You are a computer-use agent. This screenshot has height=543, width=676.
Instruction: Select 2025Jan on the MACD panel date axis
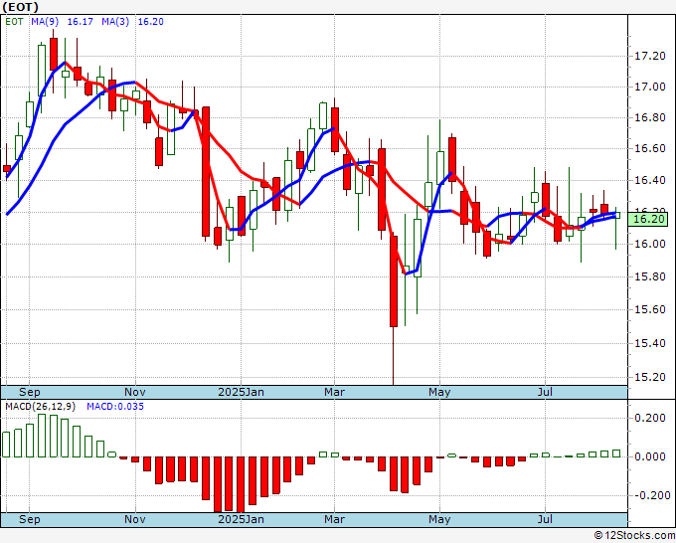[x=241, y=519]
